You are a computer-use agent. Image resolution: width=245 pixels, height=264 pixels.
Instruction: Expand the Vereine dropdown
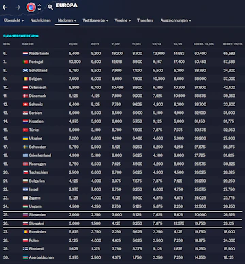pos(122,20)
